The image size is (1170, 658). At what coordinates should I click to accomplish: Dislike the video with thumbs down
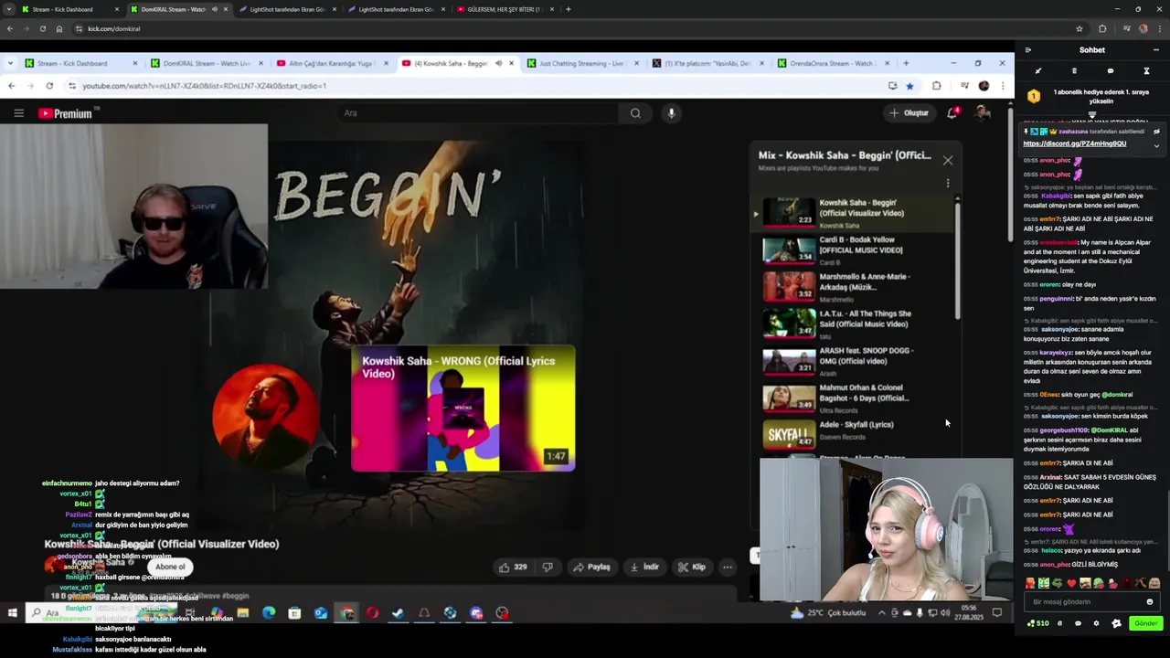click(x=548, y=567)
